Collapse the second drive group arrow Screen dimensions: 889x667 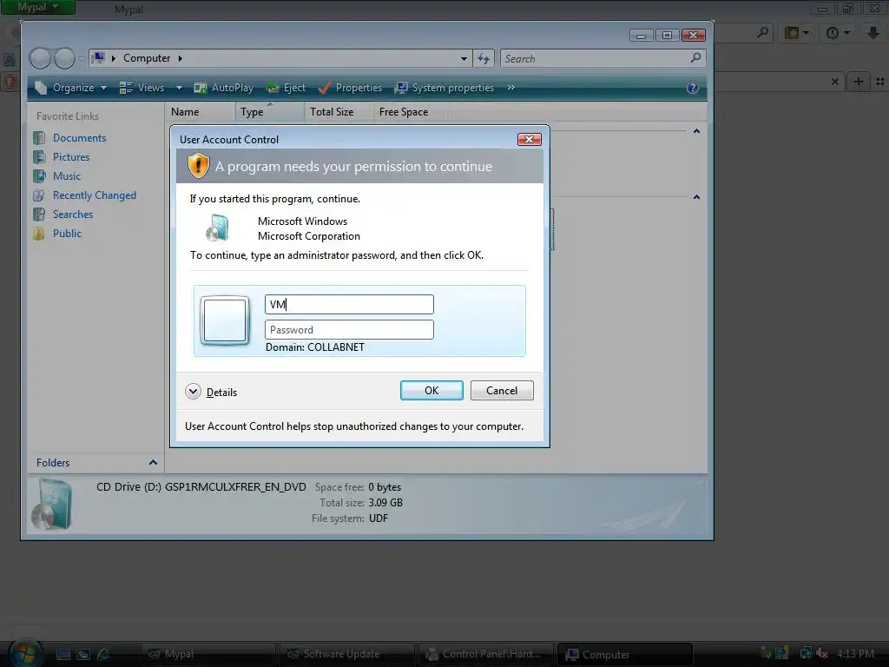(696, 197)
